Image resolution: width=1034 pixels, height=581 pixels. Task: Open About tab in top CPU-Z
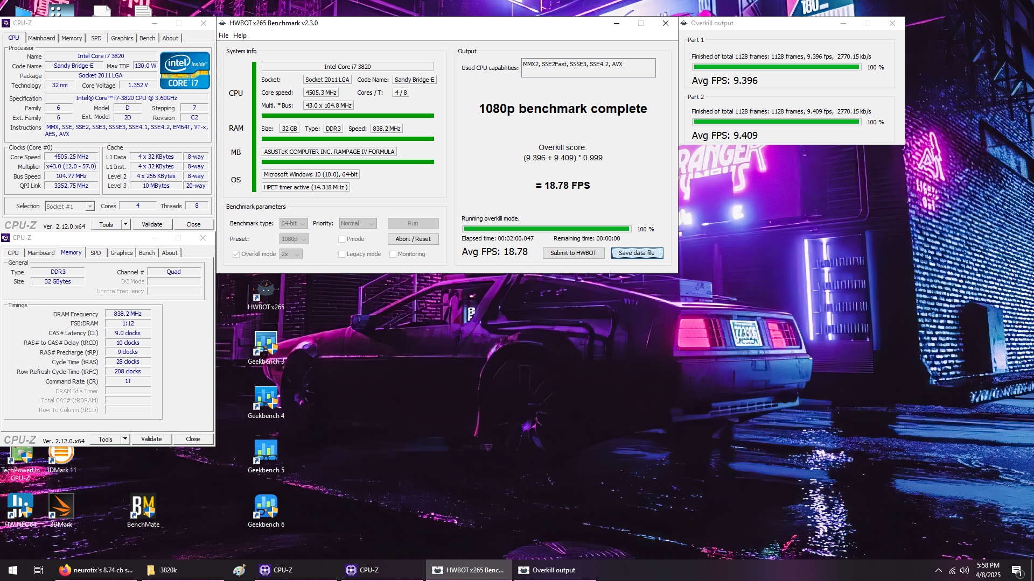pos(170,38)
